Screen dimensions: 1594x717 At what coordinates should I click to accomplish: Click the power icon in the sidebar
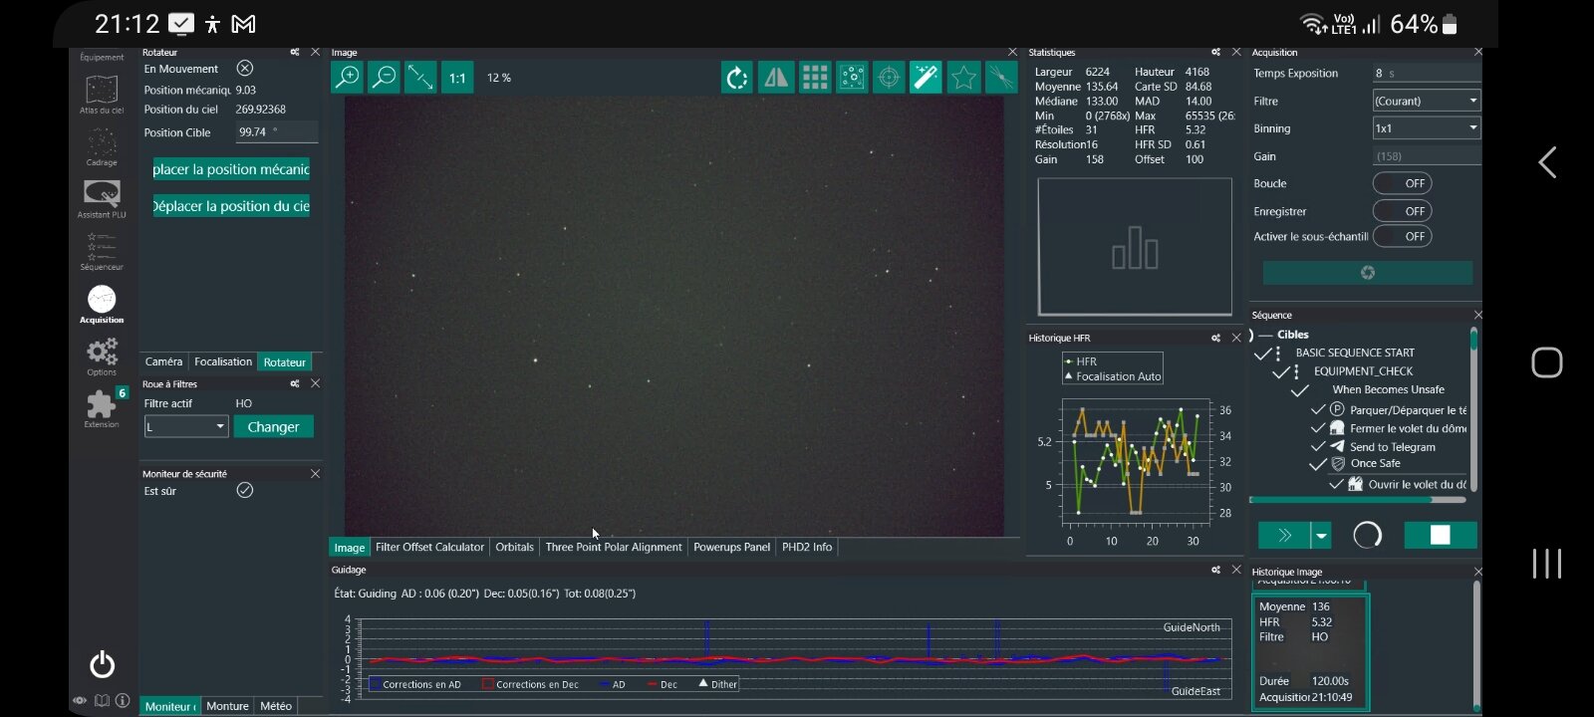click(103, 664)
